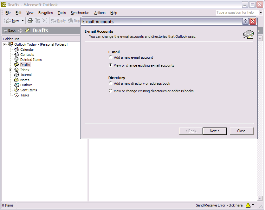Viewport: 265px width, 210px height.
Task: Click the Delete X toolbar icon
Action: click(x=44, y=20)
